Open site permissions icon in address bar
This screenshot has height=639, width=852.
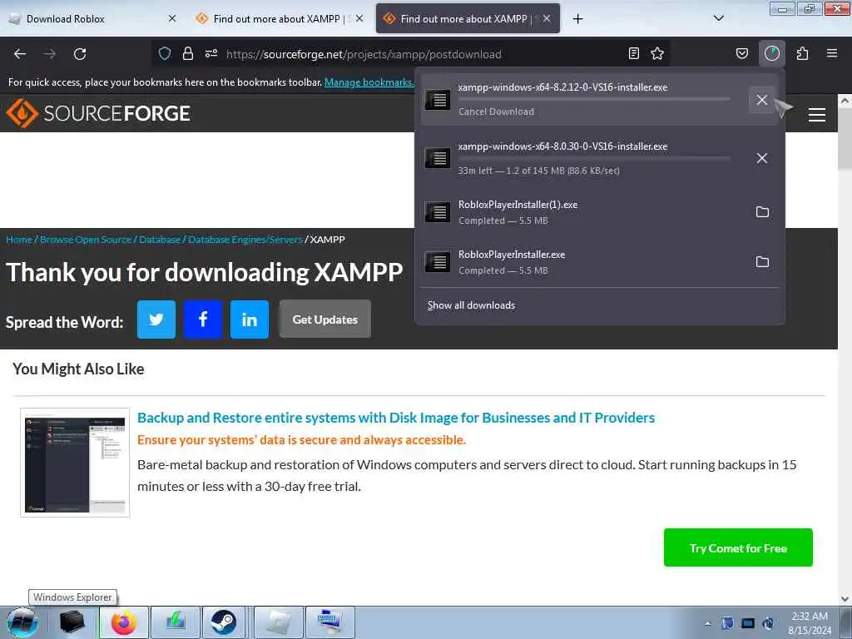[211, 53]
